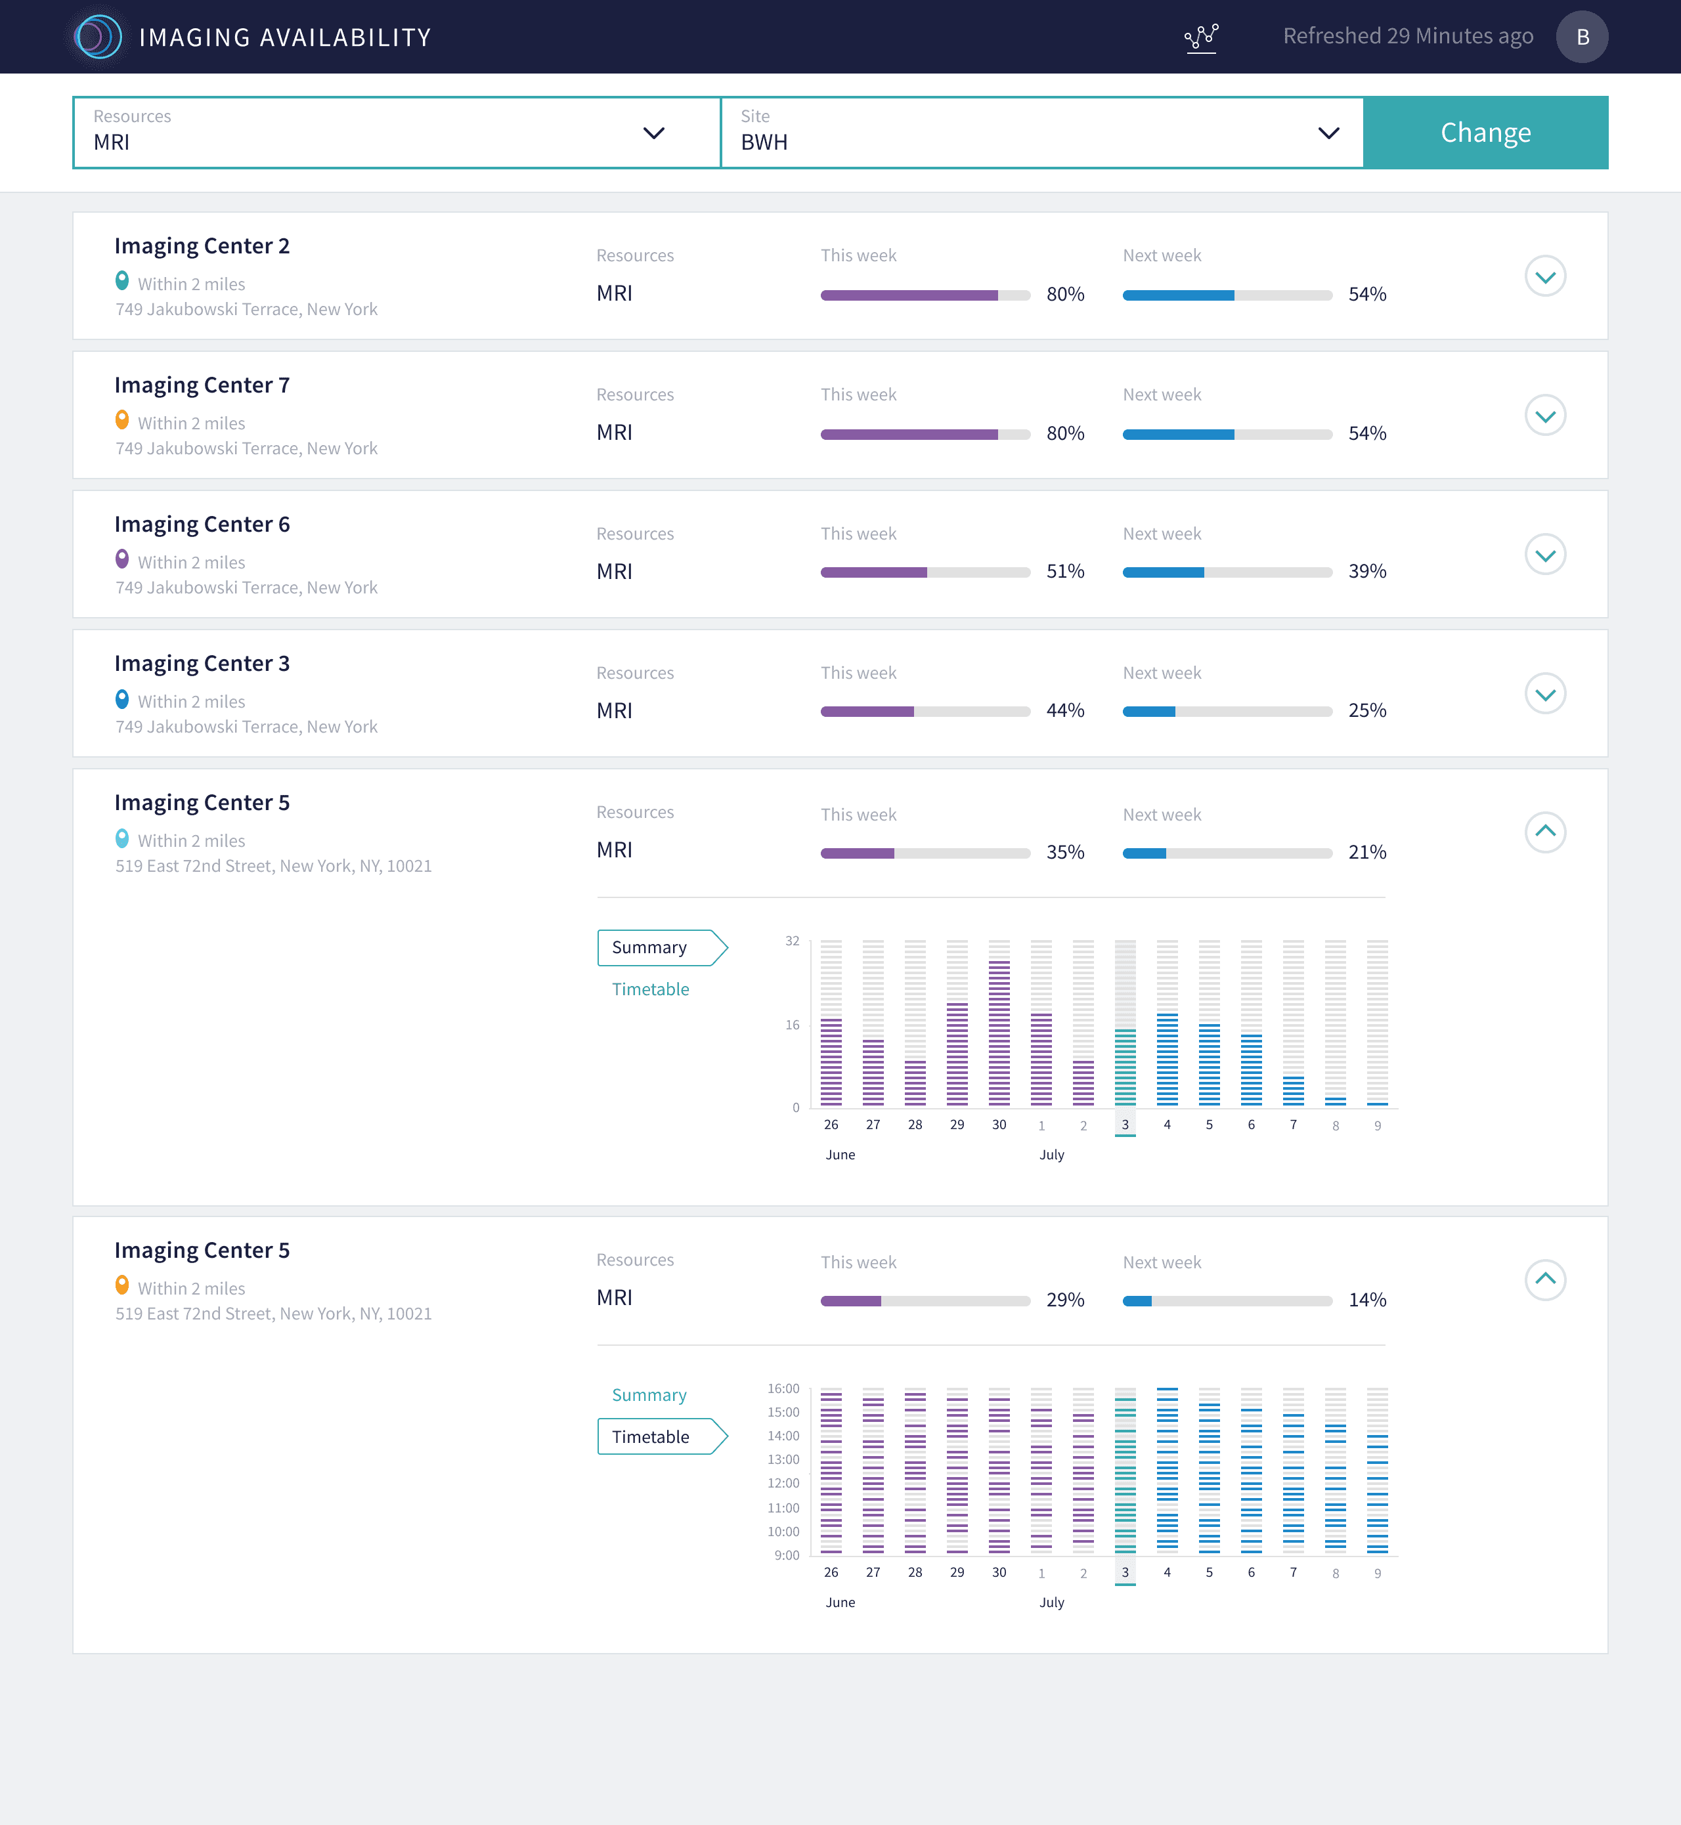Viewport: 1681px width, 1825px height.
Task: Click Imaging Center 6 purple location pin
Action: point(122,558)
